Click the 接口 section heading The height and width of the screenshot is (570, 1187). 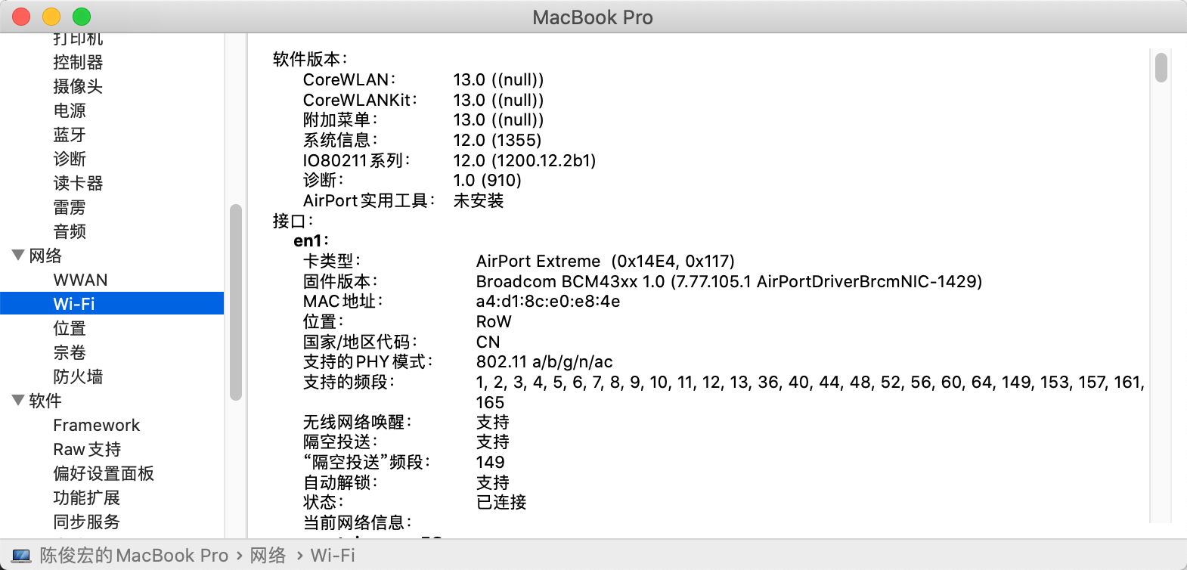point(293,221)
